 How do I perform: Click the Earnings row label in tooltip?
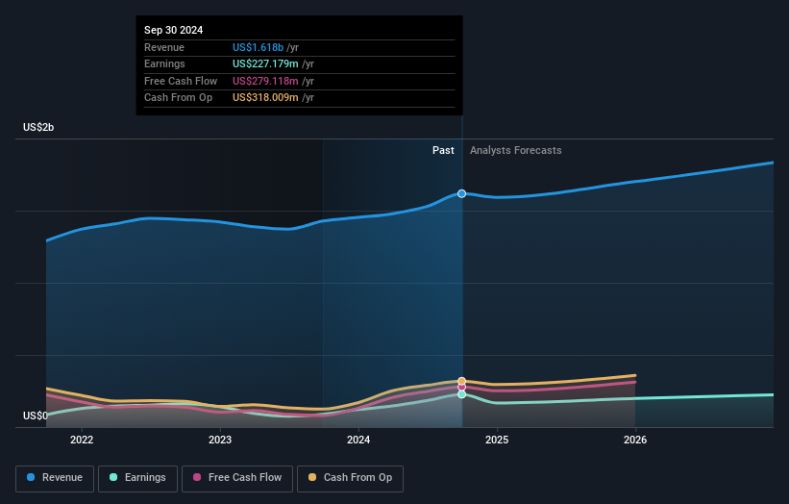[164, 63]
